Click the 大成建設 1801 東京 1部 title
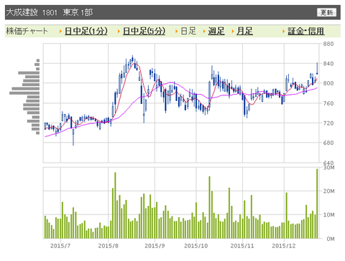Viewport: 345px width, 261px height. tap(50, 12)
